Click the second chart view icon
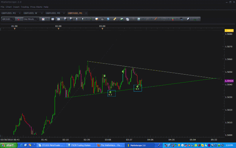236x148 pixels. (59, 19)
